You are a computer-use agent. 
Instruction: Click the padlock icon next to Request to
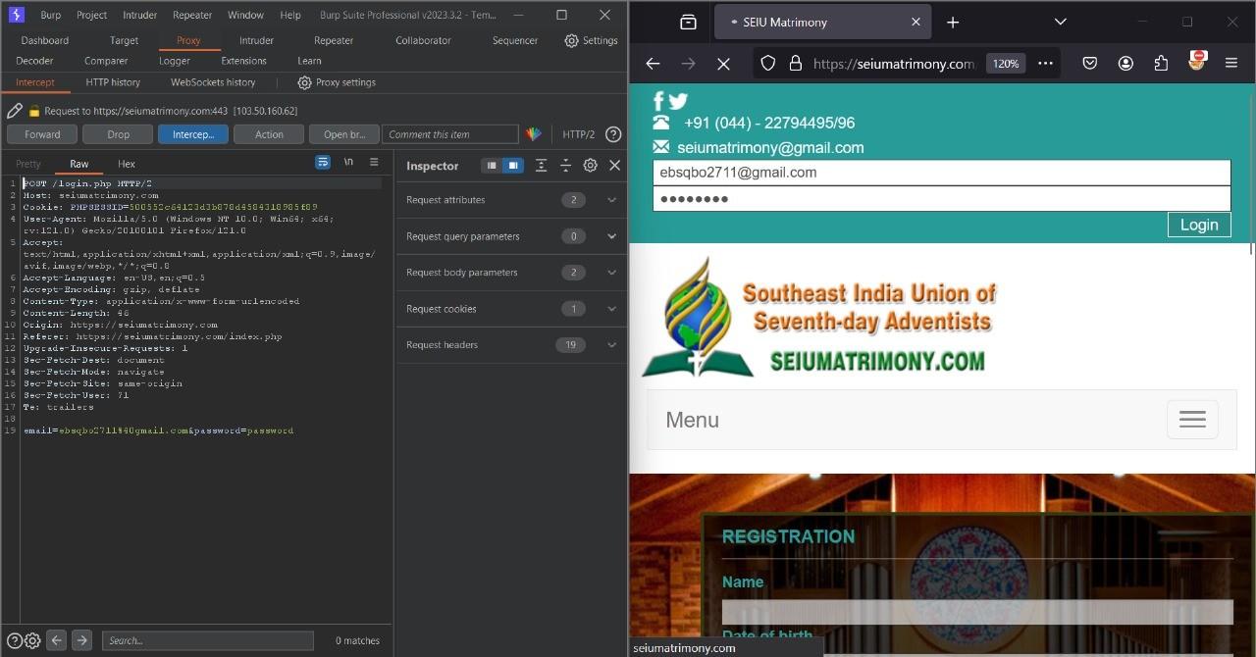click(x=34, y=111)
